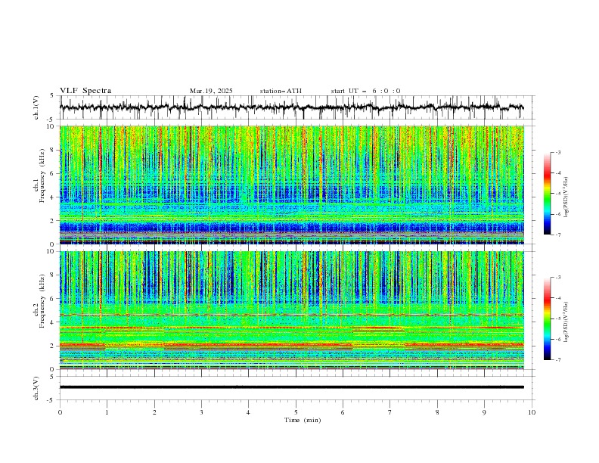Click the "ch.1(V)" waveform axis label
Viewport: 599px width, 463px height.
pos(36,107)
